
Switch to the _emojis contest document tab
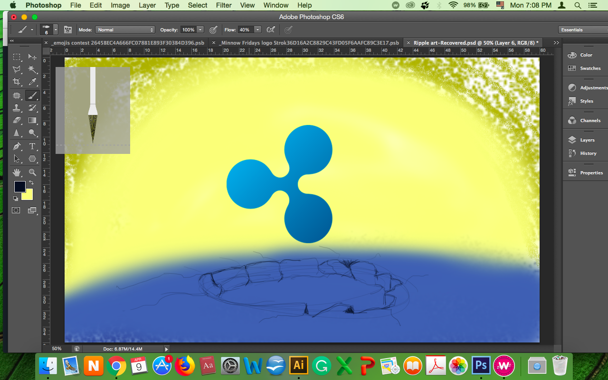click(128, 43)
